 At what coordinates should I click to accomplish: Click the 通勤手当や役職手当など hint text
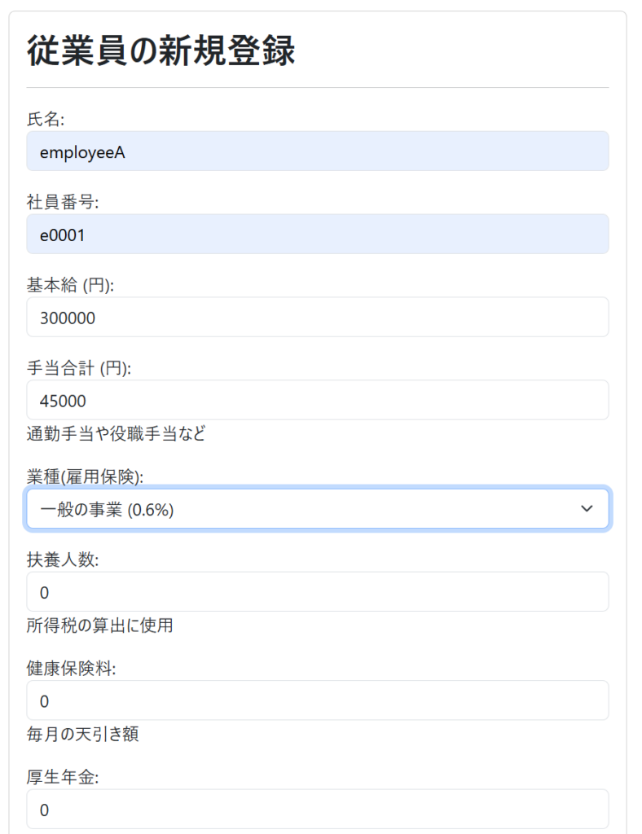click(116, 433)
